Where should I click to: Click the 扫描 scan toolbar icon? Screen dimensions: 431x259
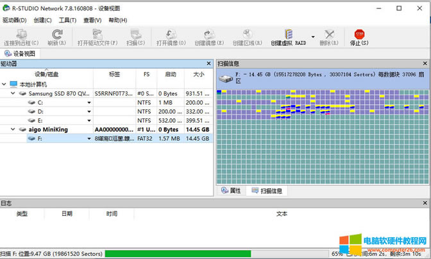136,34
